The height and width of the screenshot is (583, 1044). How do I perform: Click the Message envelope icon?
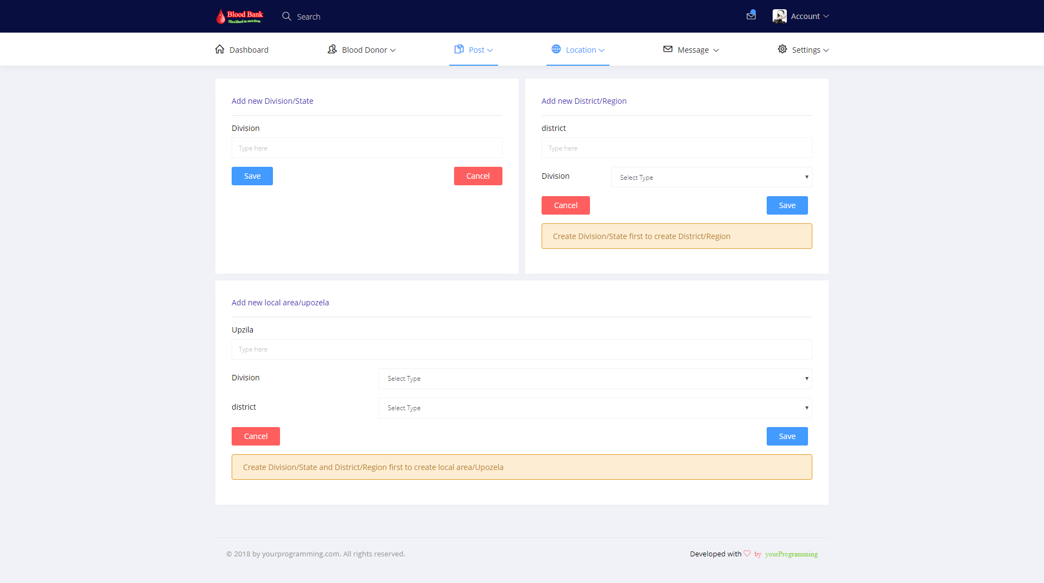[668, 49]
